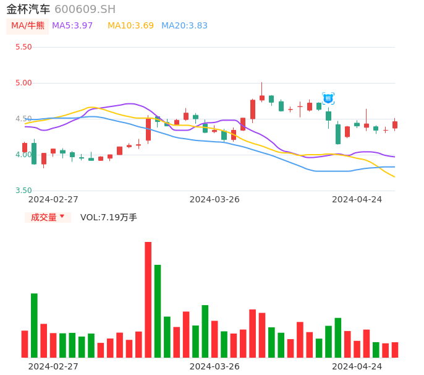Toggle the MA5 purple legend line
The width and height of the screenshot is (424, 375).
point(72,26)
